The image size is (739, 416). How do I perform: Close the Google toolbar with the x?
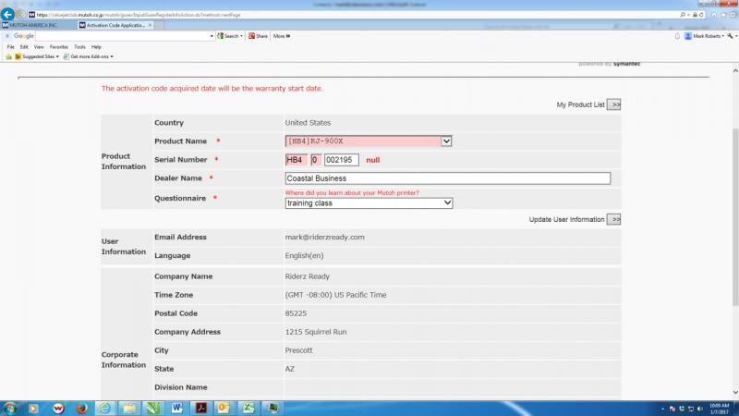pos(7,36)
